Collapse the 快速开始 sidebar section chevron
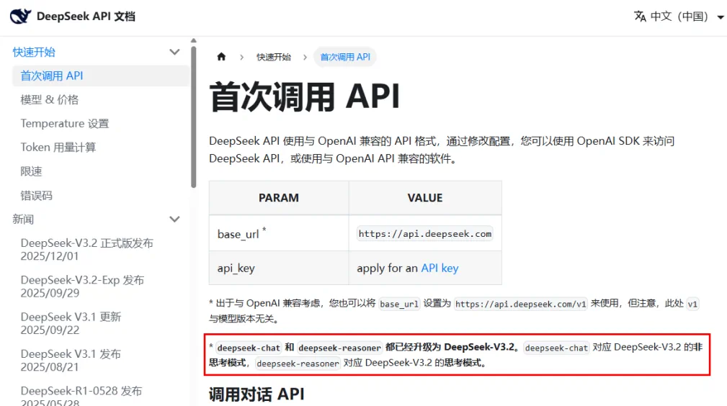 [174, 52]
